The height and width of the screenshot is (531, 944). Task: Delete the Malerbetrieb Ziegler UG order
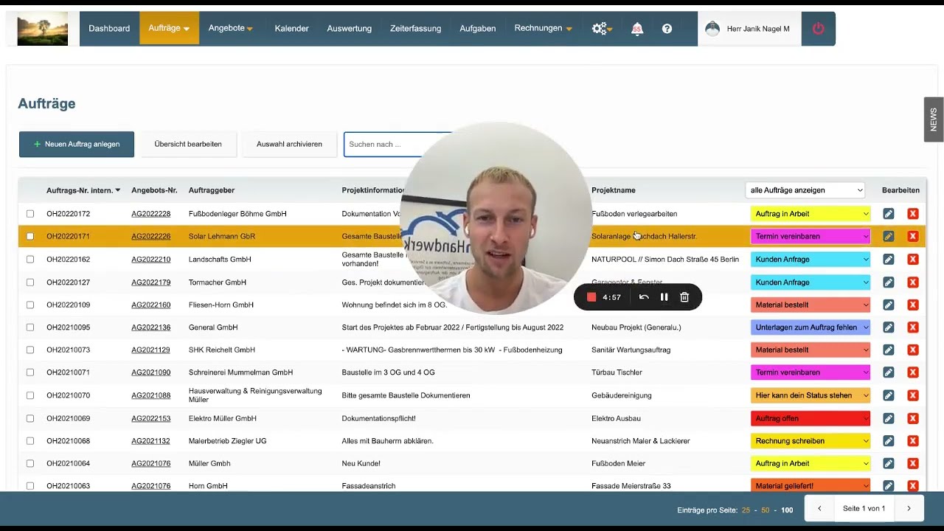point(913,441)
